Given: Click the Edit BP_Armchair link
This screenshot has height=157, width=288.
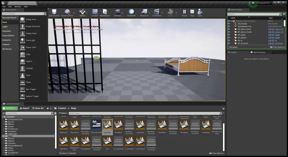Looking at the screenshot, I should (276, 43).
